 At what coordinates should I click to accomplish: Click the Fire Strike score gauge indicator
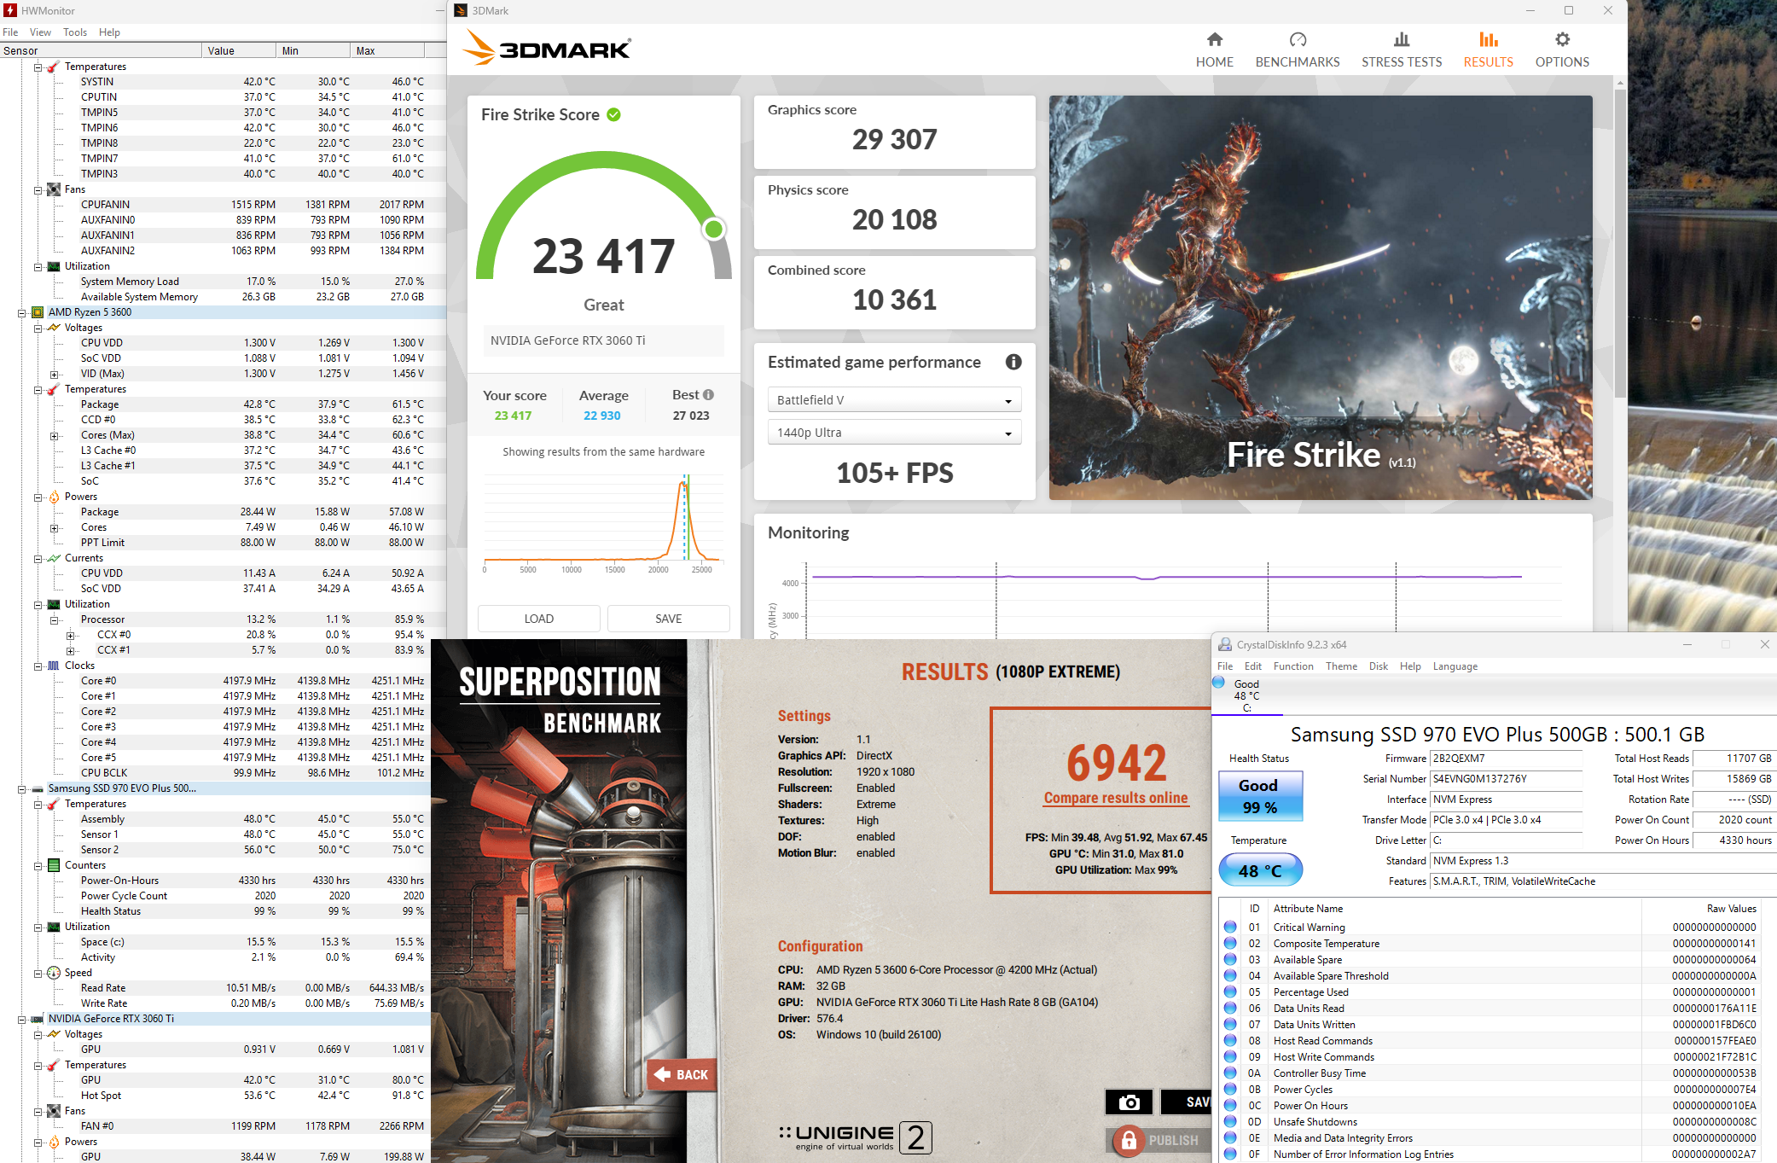coord(714,229)
